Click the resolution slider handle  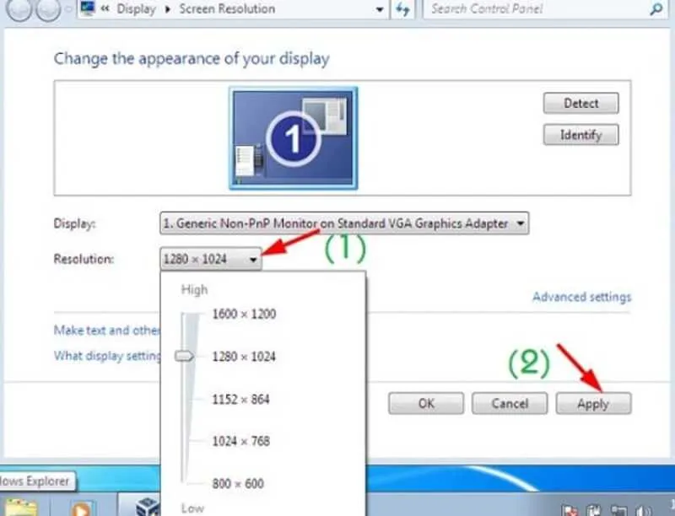(184, 356)
